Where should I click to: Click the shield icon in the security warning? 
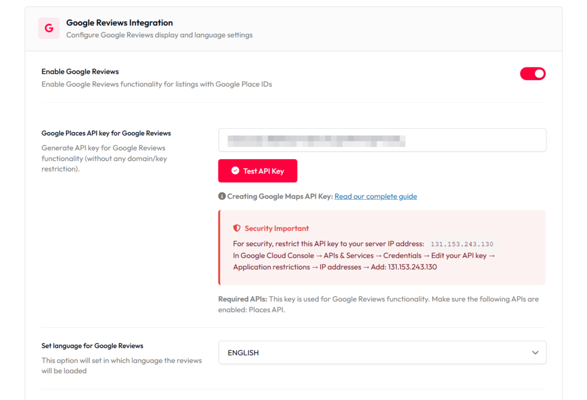pyautogui.click(x=237, y=228)
